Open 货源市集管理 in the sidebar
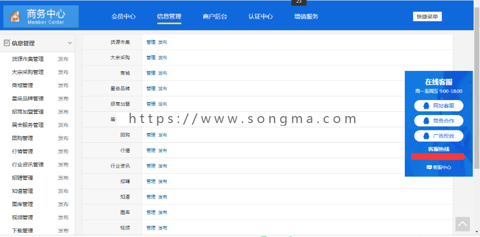 click(28, 59)
